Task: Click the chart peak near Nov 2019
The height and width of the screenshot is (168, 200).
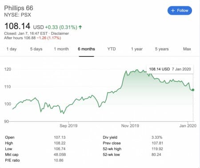Action: coord(136,70)
